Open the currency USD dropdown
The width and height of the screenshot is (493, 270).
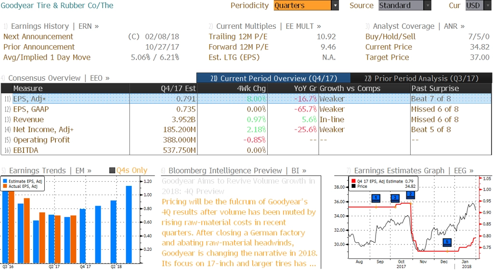pyautogui.click(x=478, y=5)
